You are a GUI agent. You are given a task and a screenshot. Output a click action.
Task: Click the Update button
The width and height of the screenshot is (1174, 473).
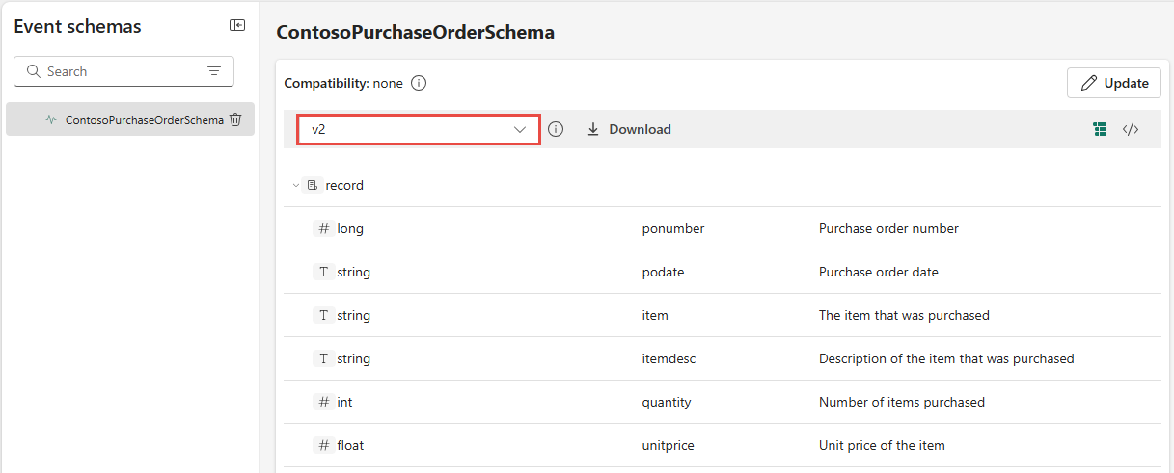(x=1114, y=83)
